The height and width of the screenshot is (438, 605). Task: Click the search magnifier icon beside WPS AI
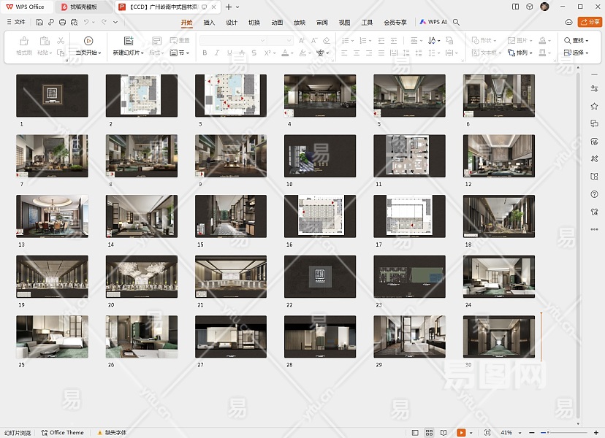point(457,23)
